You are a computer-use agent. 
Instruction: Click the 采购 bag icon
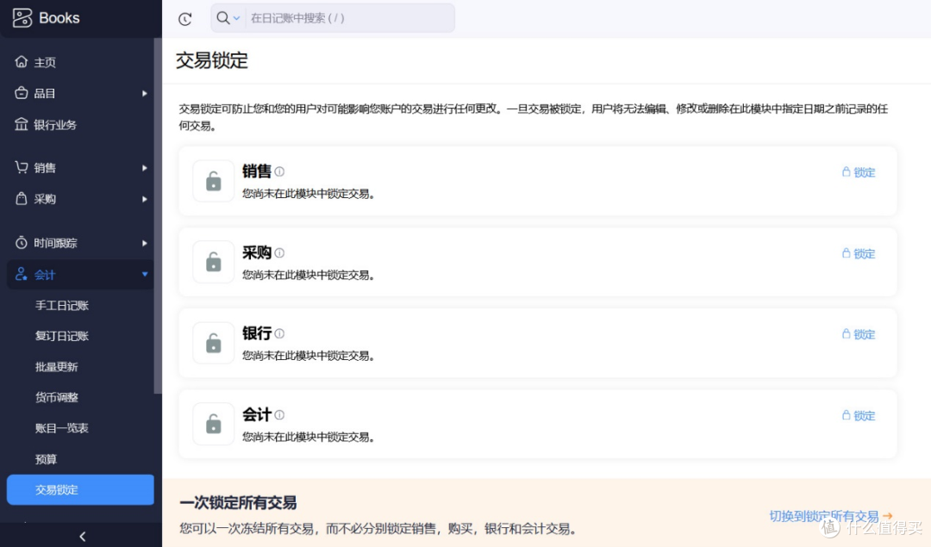pyautogui.click(x=22, y=199)
